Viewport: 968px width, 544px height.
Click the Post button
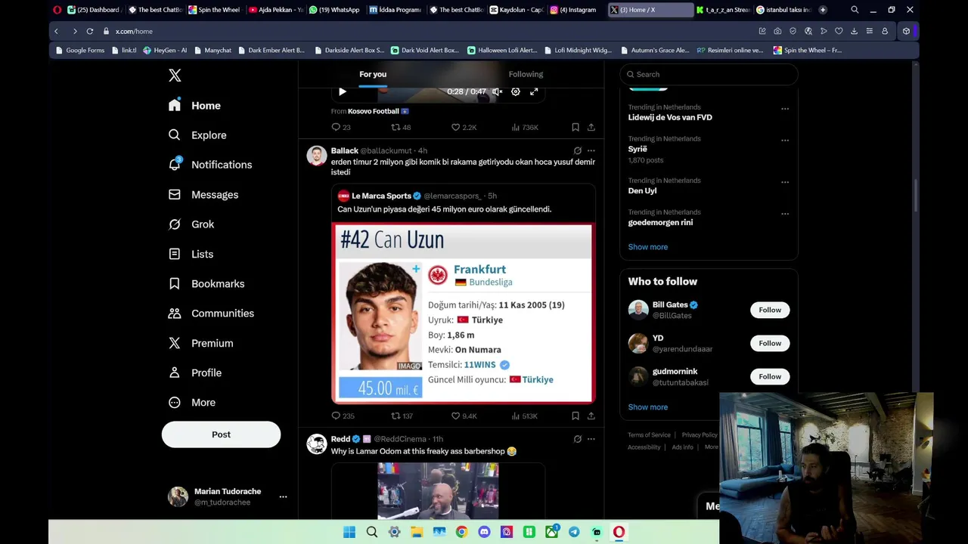click(x=221, y=434)
